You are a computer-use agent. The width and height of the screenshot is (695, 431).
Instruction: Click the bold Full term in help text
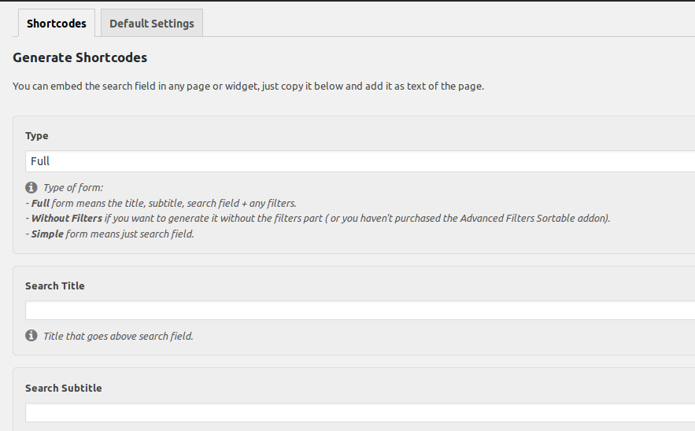click(40, 203)
